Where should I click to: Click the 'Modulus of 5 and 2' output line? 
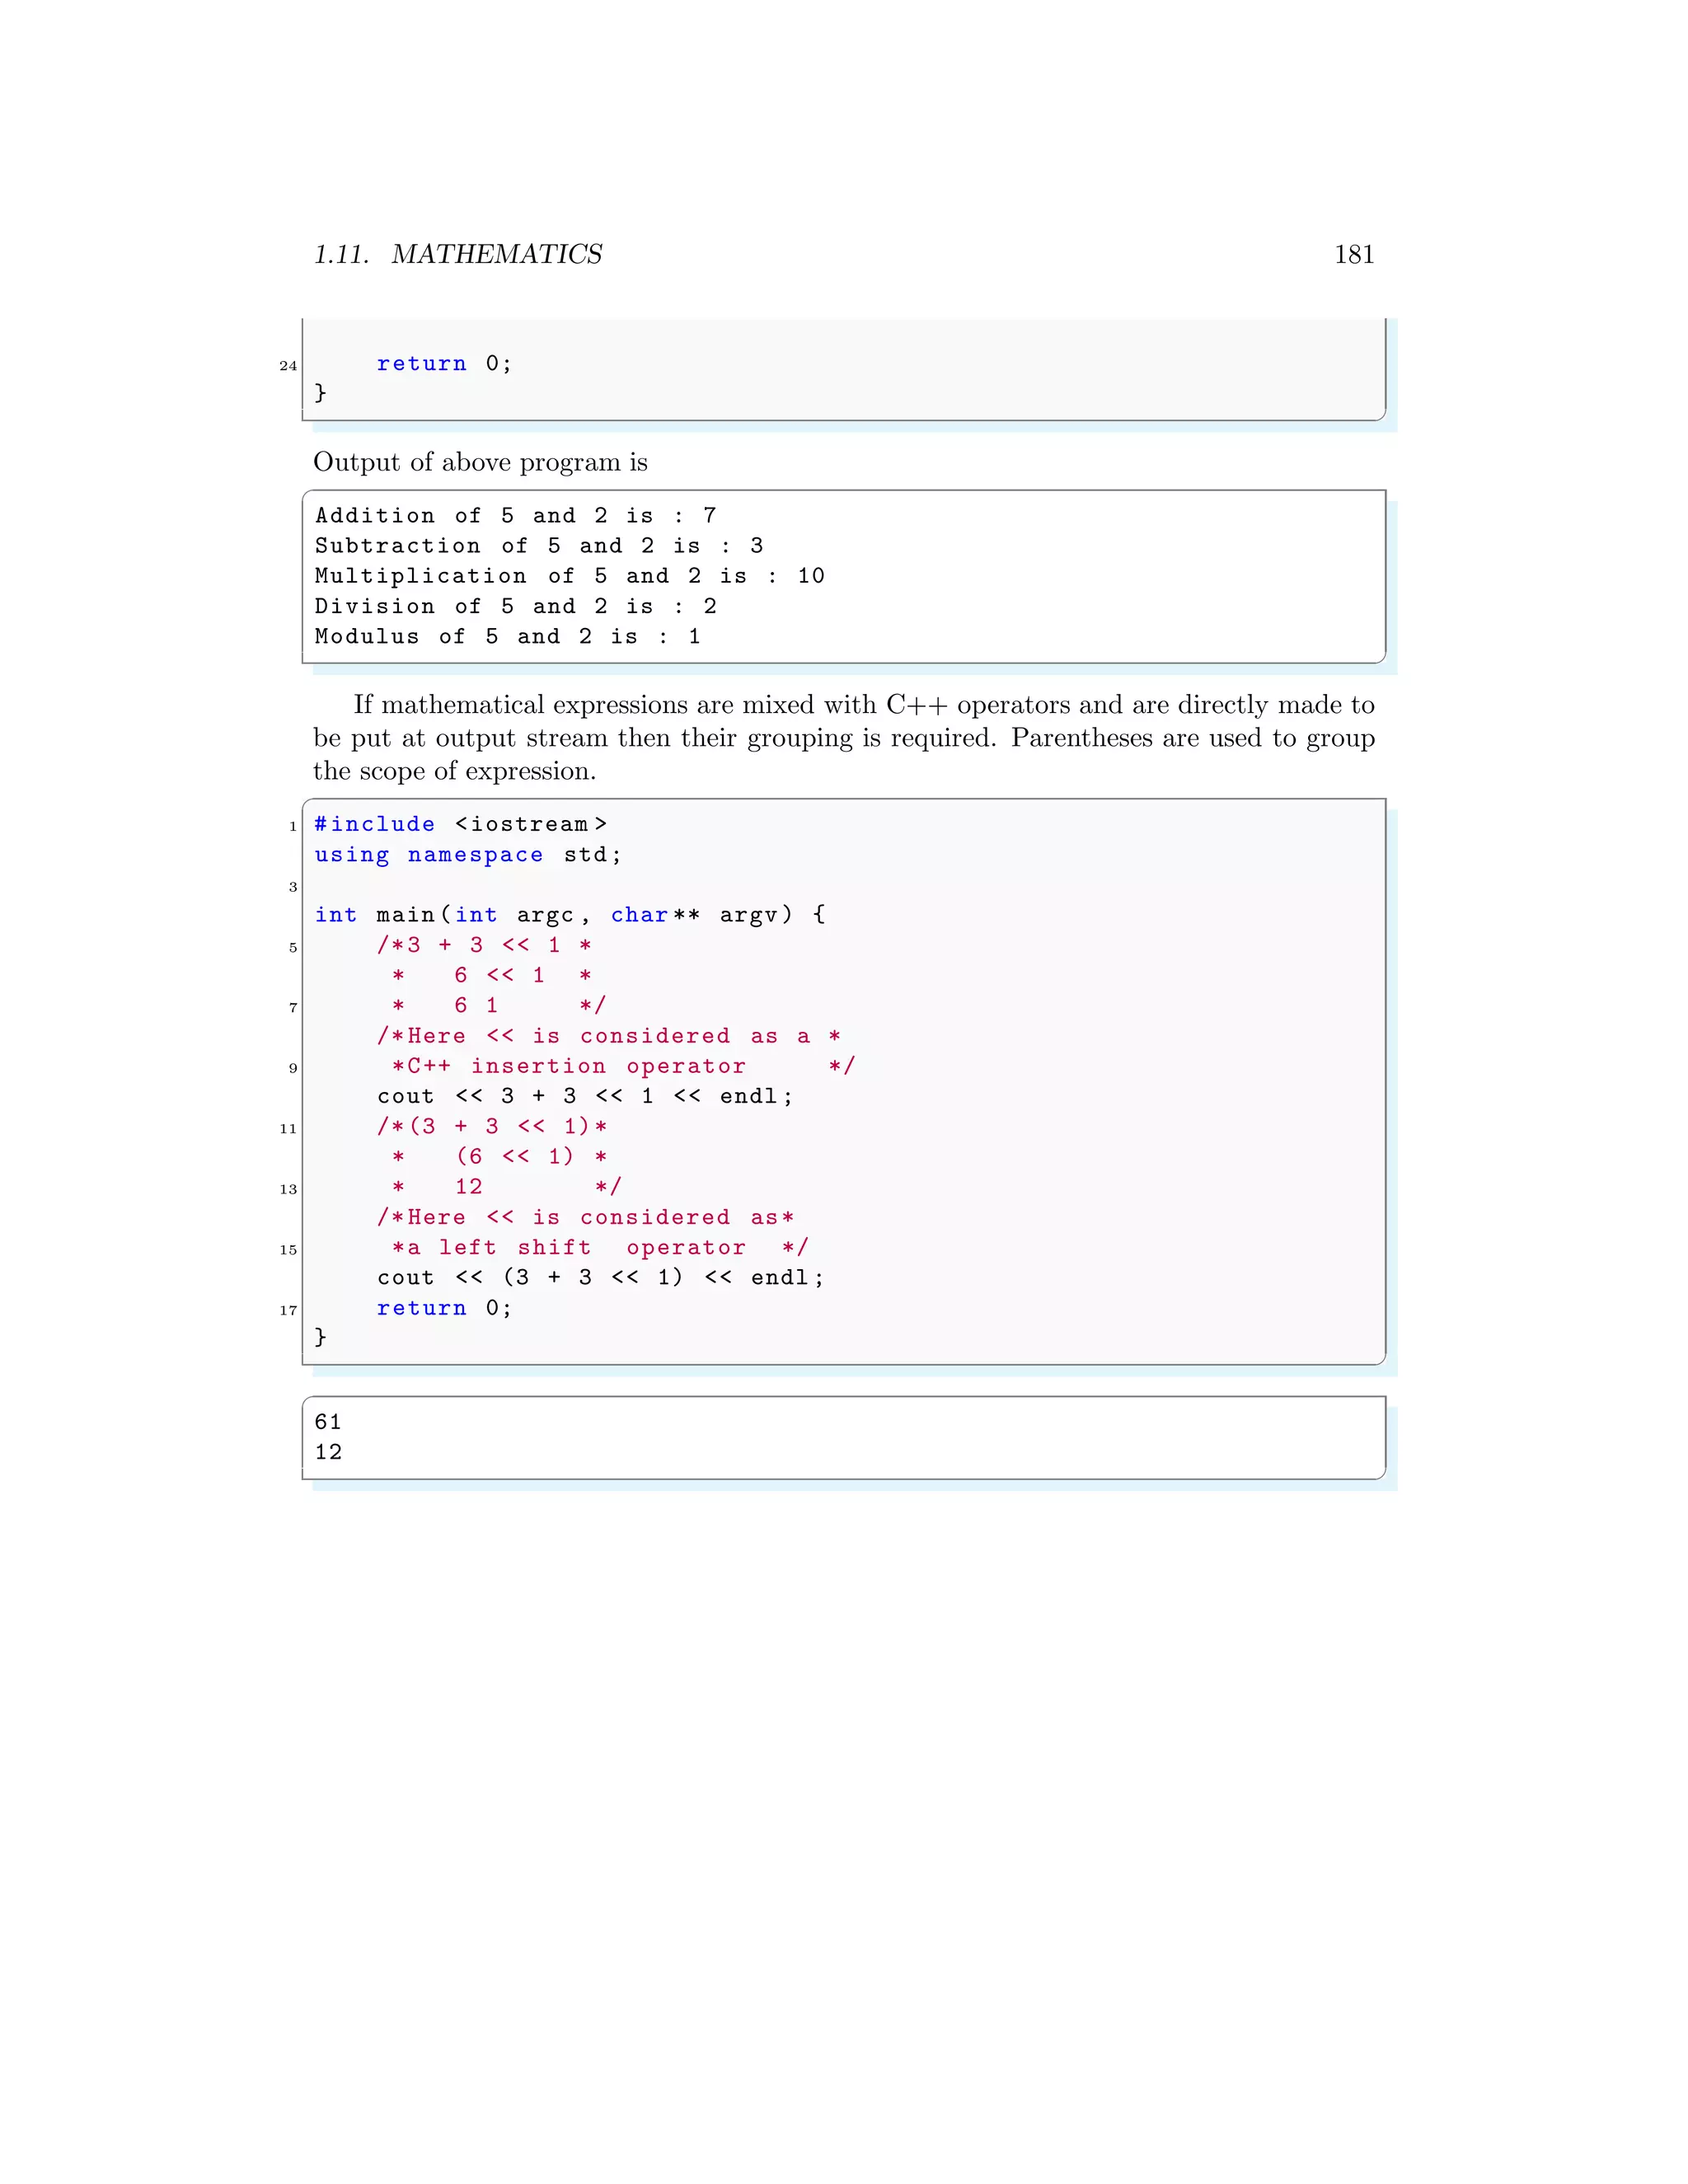click(x=507, y=637)
